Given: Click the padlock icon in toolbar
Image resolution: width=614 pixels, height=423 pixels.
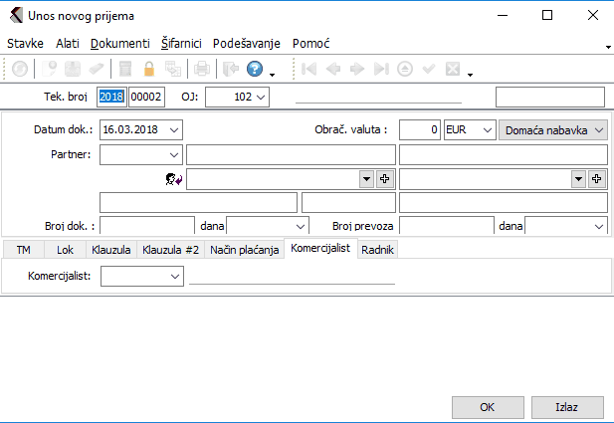Looking at the screenshot, I should click(149, 70).
